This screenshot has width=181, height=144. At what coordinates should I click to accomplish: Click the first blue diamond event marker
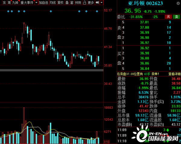tap(8, 11)
